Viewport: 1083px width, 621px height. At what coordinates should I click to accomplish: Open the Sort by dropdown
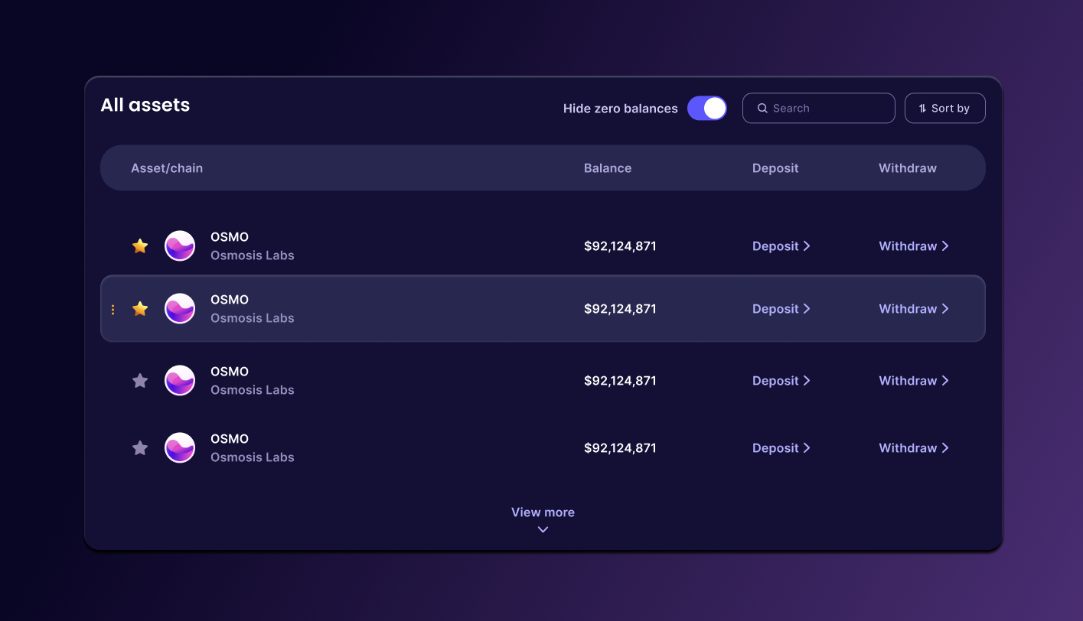[945, 108]
